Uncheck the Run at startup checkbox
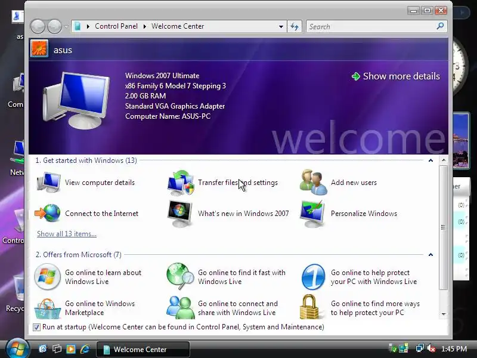Viewport: 477px width, 358px height. tap(36, 327)
